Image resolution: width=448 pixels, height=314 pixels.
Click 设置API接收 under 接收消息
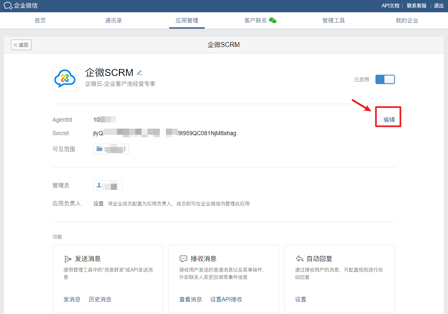[x=226, y=299]
